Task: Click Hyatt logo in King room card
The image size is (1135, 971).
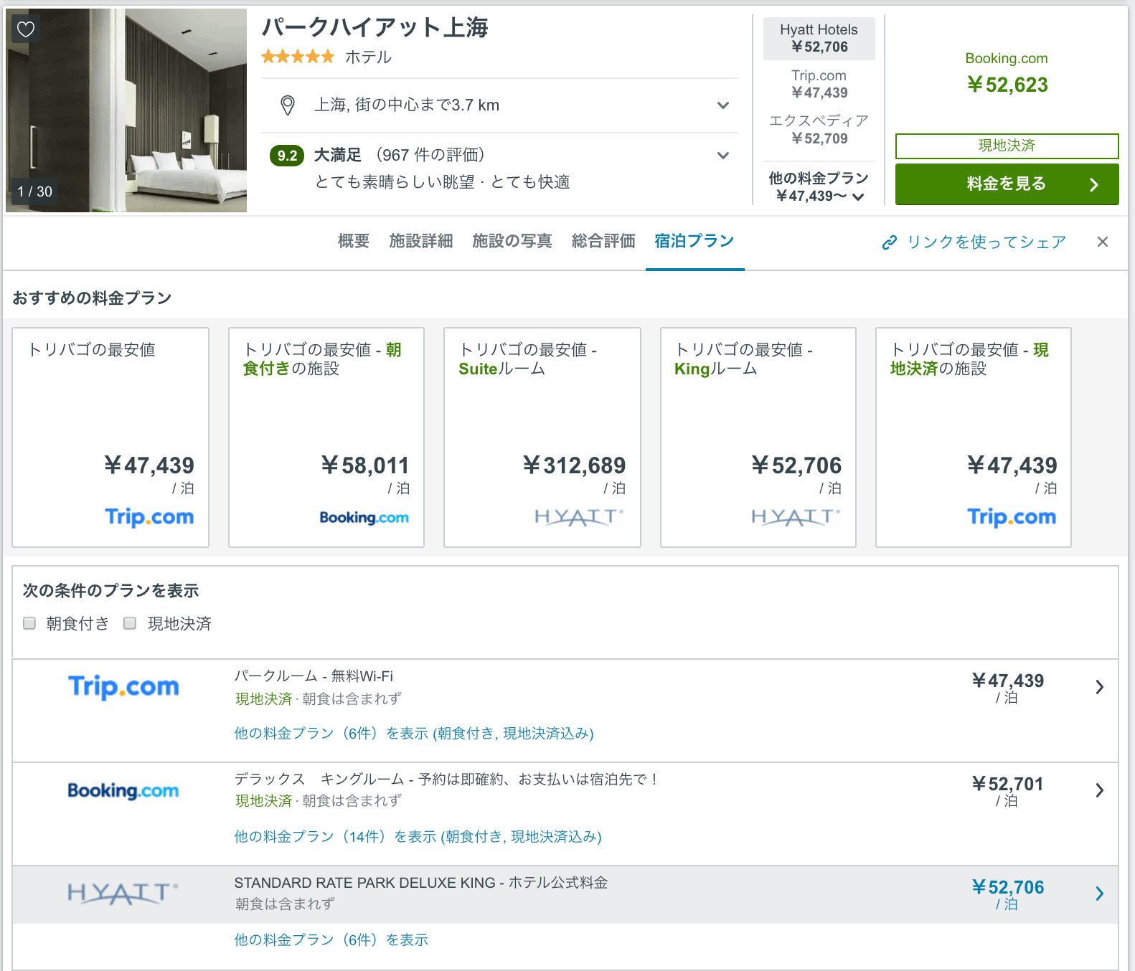Action: pos(796,517)
